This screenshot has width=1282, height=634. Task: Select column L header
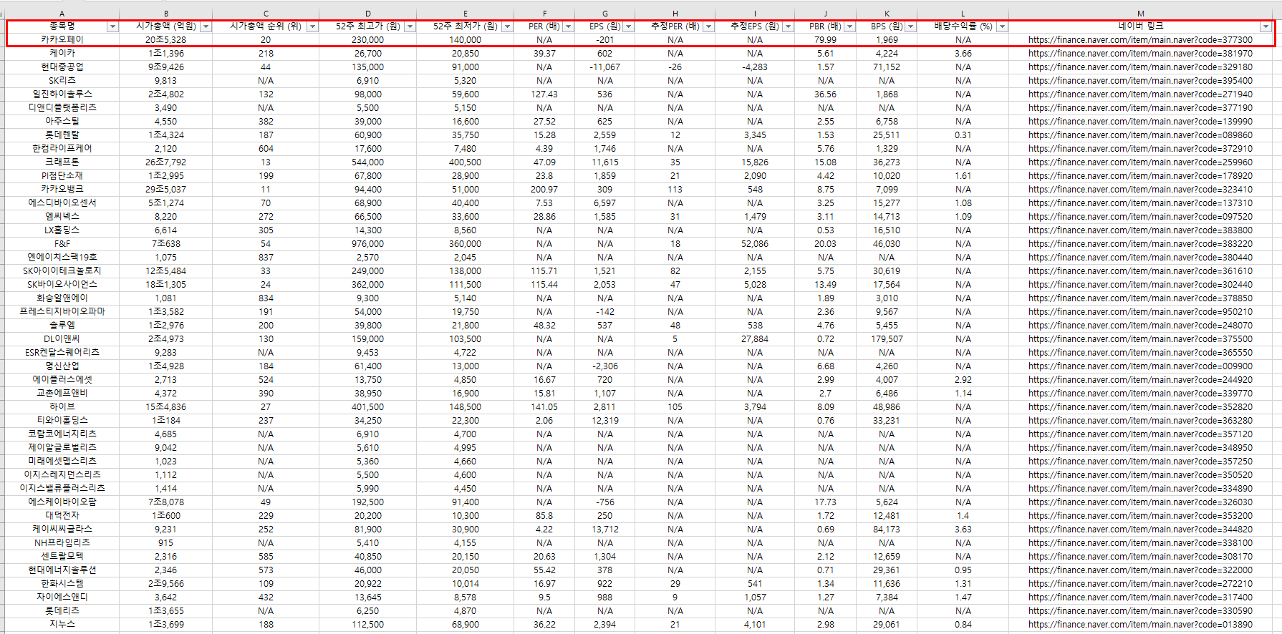[x=963, y=14]
